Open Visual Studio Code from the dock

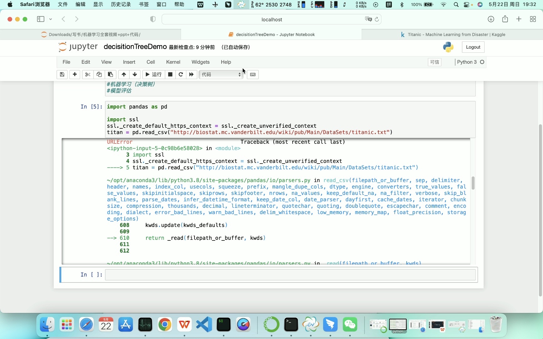(204, 325)
